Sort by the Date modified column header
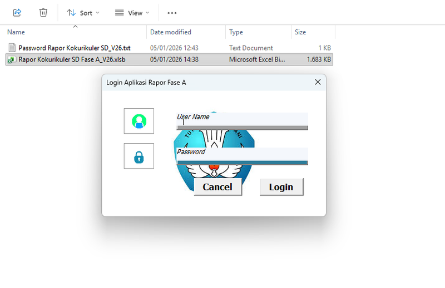This screenshot has height=288, width=445. coord(170,32)
